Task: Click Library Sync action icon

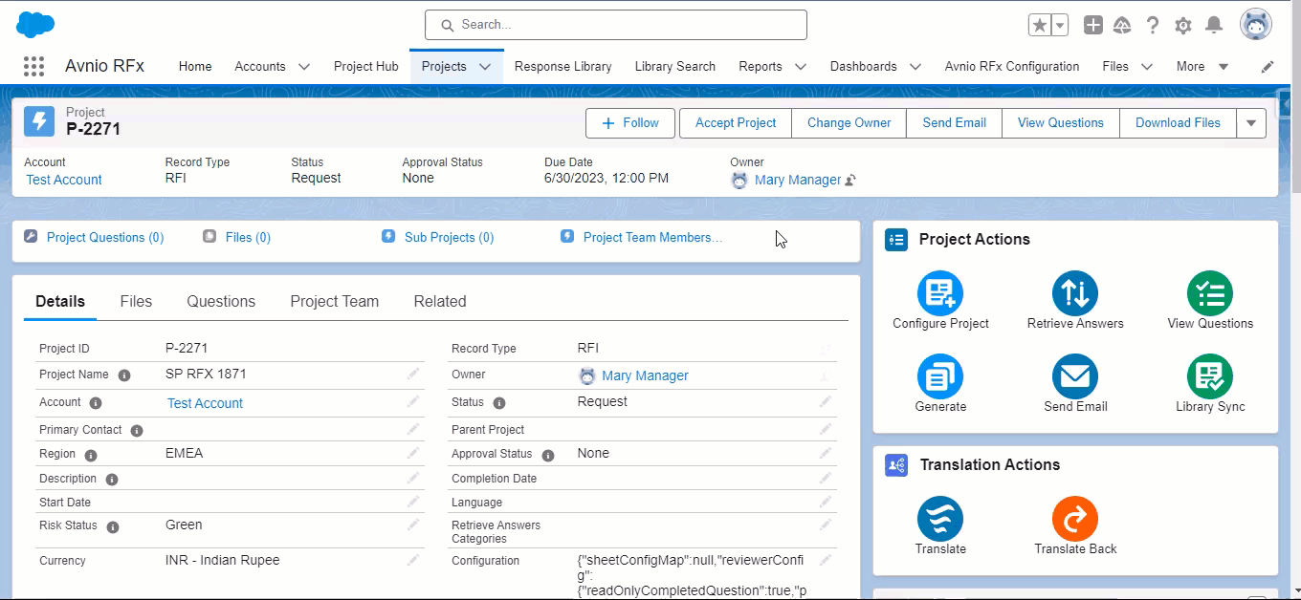Action: 1210,376
